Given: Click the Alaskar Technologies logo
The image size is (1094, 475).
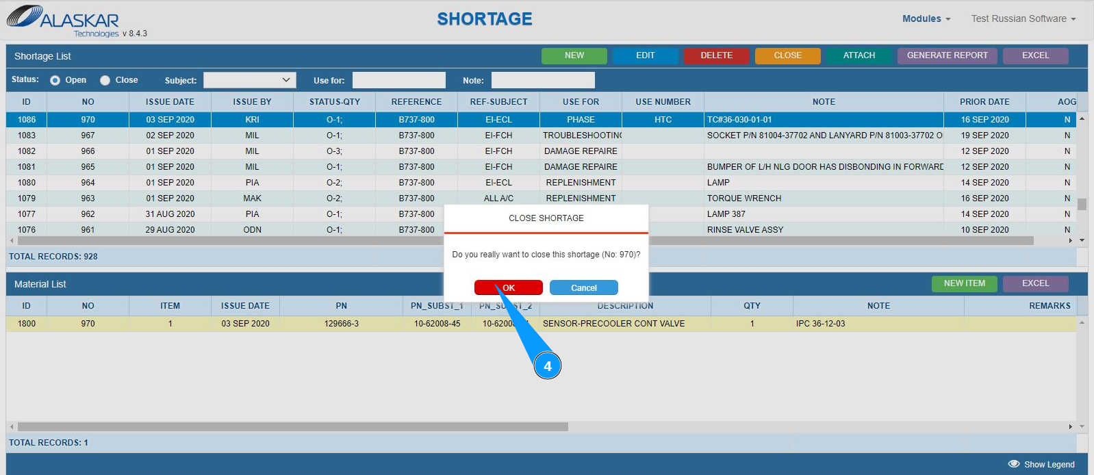Looking at the screenshot, I should (x=63, y=21).
